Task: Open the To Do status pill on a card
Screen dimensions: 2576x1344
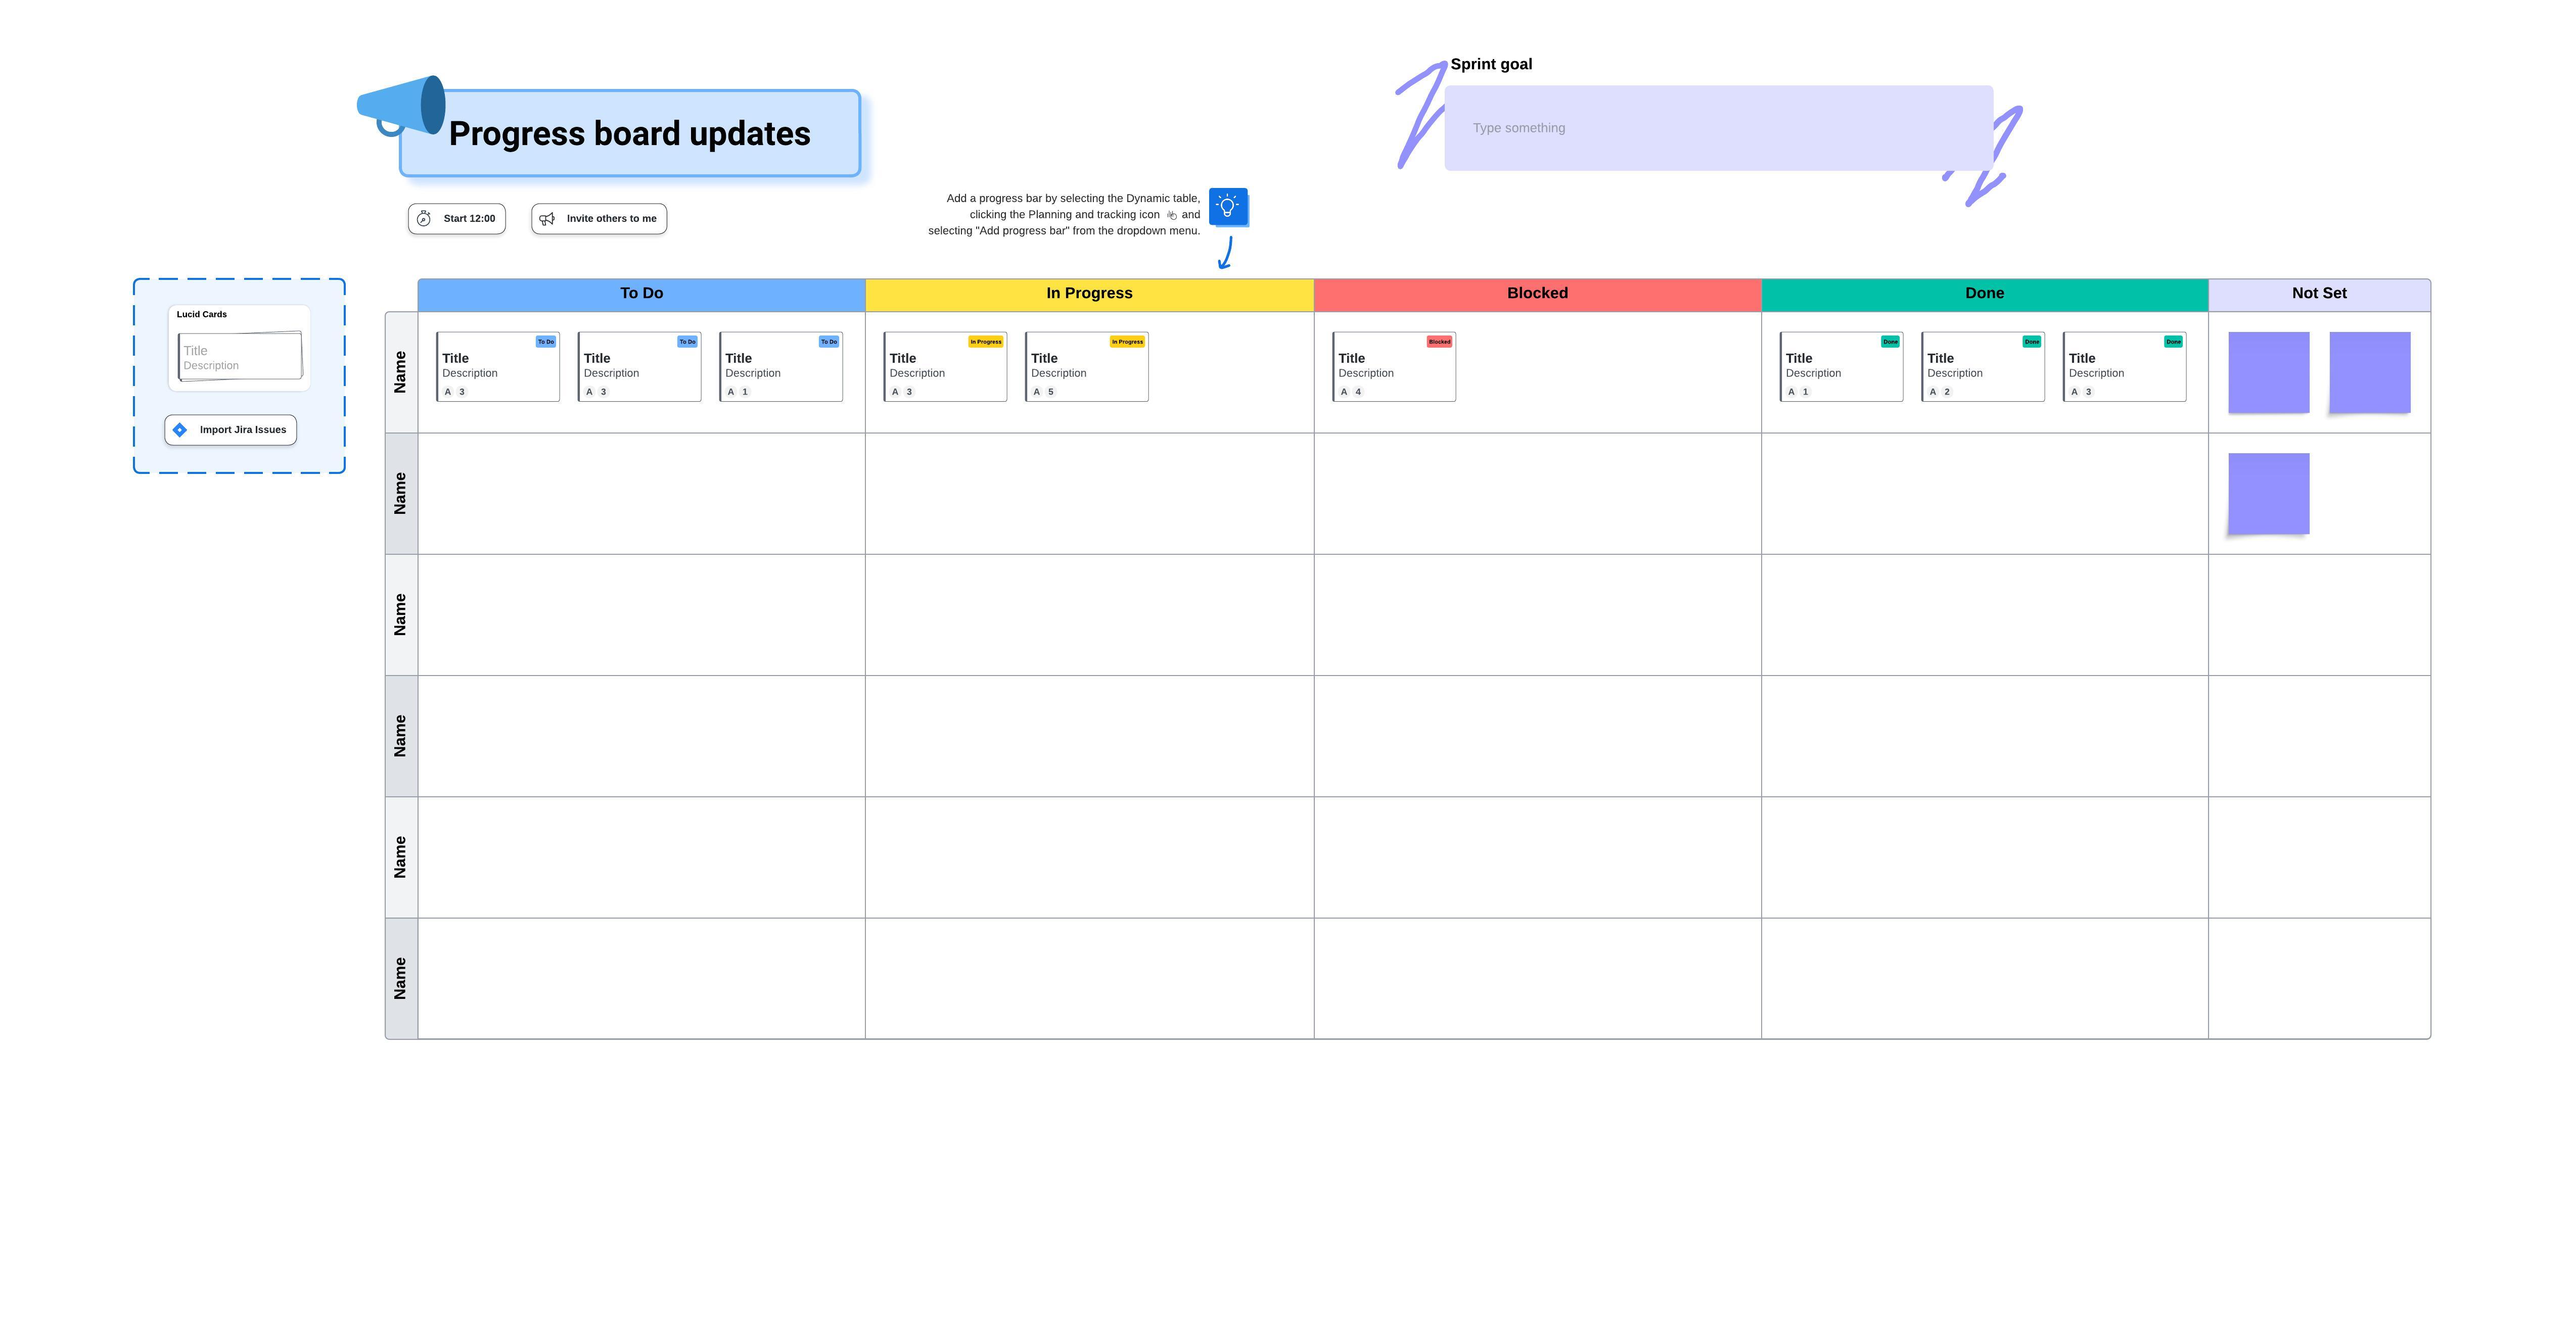Action: pos(546,341)
